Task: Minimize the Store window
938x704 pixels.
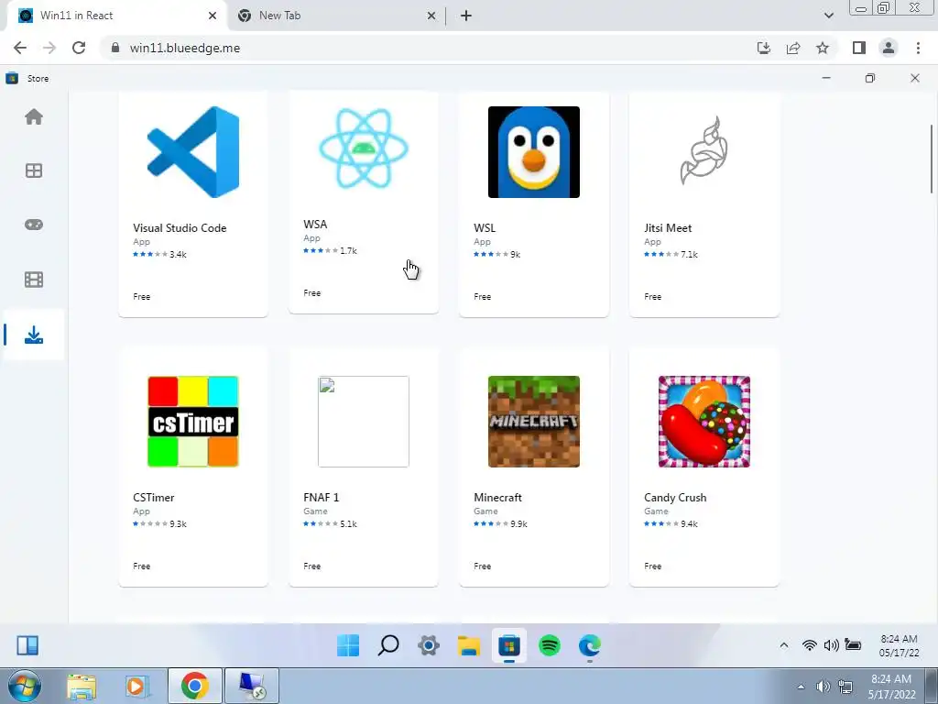Action: 826,78
